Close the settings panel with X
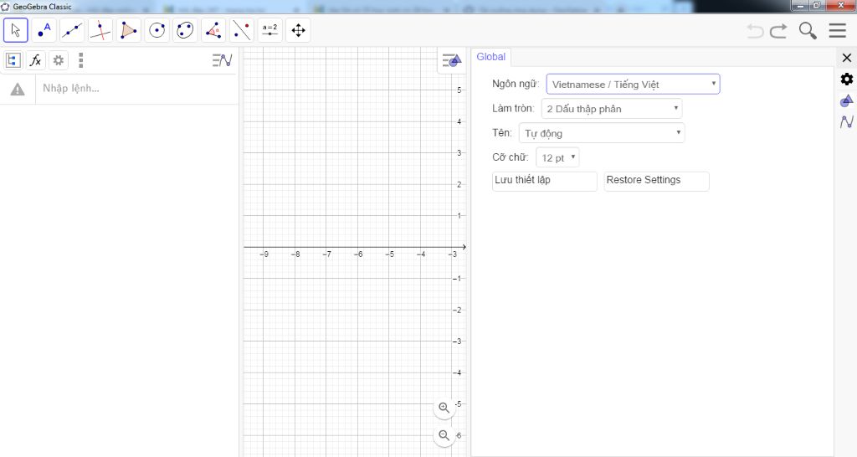 [x=847, y=58]
